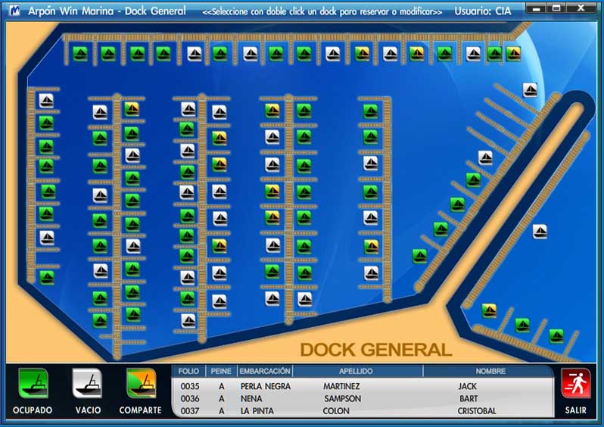Close the Dock General window with X
This screenshot has width=604, height=427.
coord(581,8)
